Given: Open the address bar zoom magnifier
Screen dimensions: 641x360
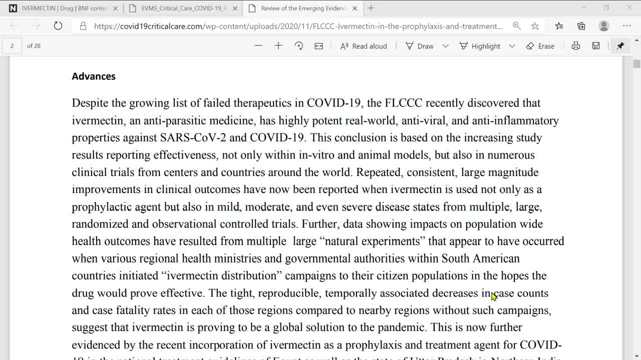Looking at the screenshot, I should [x=516, y=26].
